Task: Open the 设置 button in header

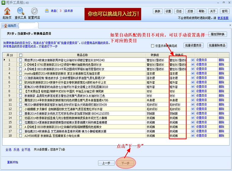Action: coord(168,11)
